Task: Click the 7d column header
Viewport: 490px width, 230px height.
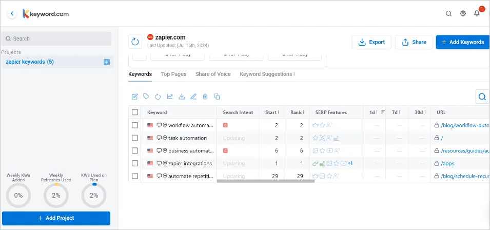Action: pos(397,112)
